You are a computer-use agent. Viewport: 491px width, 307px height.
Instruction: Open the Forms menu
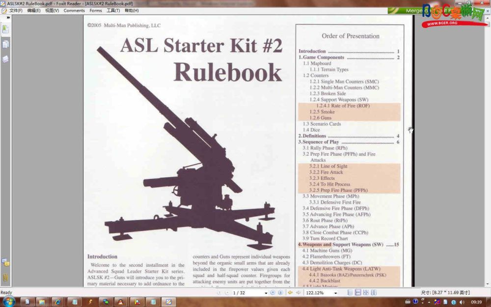(96, 10)
